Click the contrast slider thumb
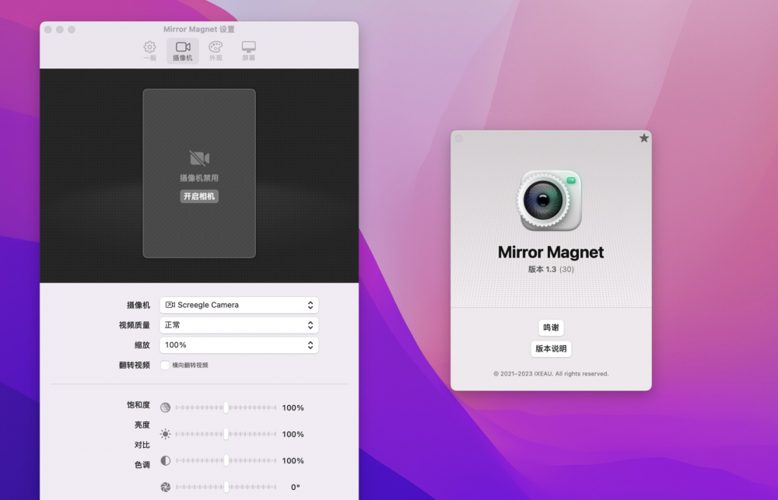 pyautogui.click(x=226, y=460)
